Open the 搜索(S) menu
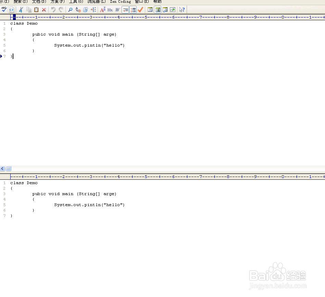 point(21,2)
